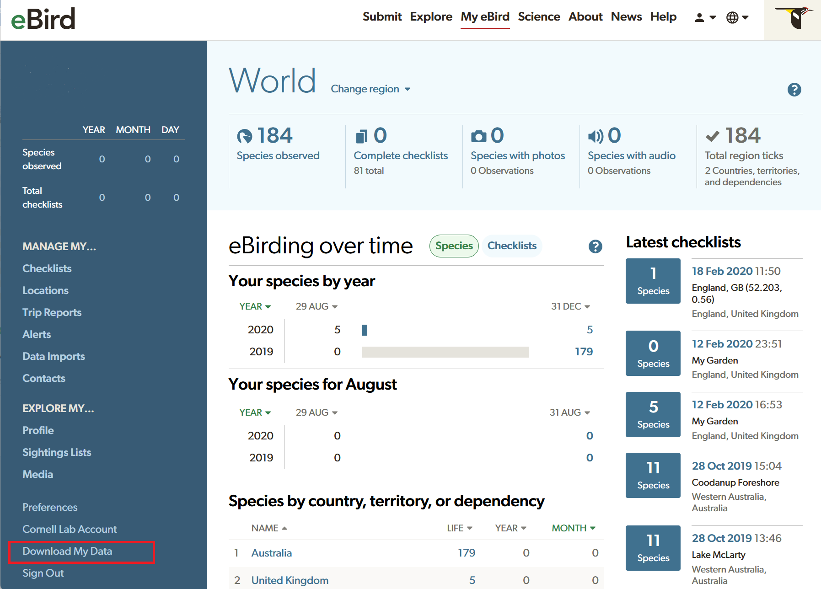821x589 pixels.
Task: Open the Submit menu item
Action: tap(382, 17)
